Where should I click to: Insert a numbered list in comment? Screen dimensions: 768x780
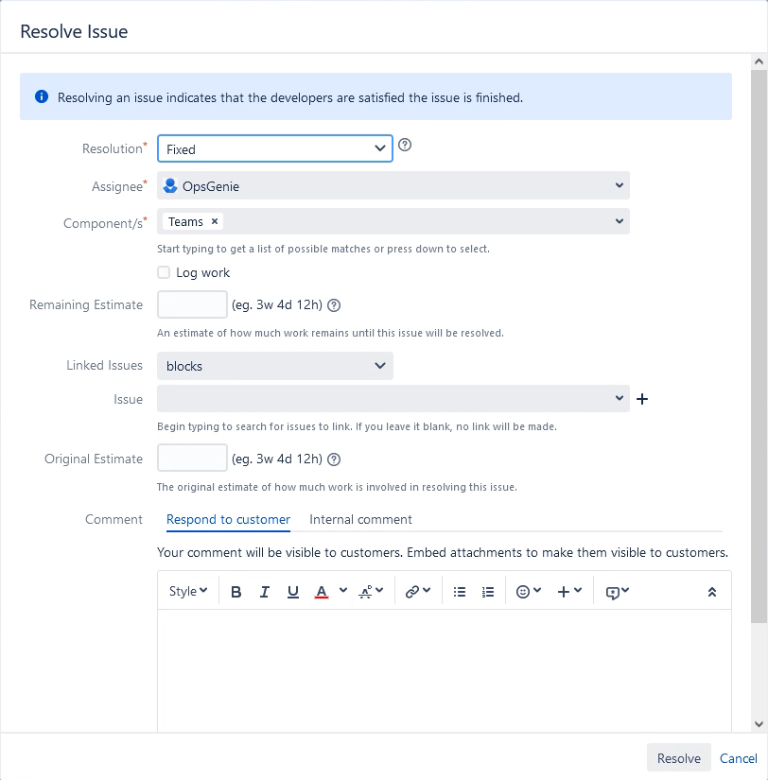(x=488, y=592)
